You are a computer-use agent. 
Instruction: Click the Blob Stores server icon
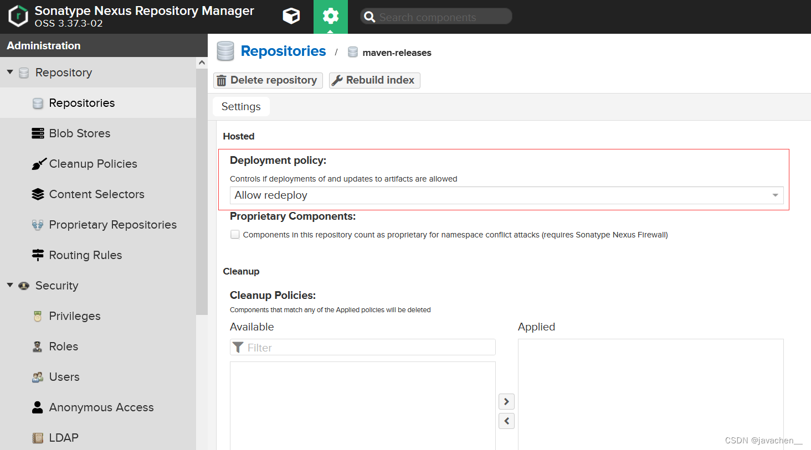pyautogui.click(x=38, y=133)
